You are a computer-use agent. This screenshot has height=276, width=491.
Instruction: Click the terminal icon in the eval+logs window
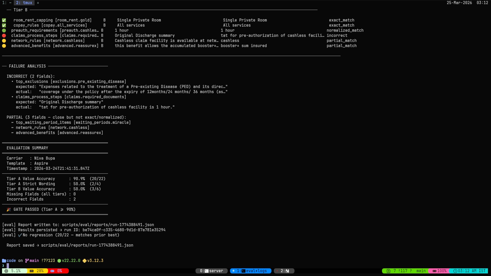coord(244,271)
